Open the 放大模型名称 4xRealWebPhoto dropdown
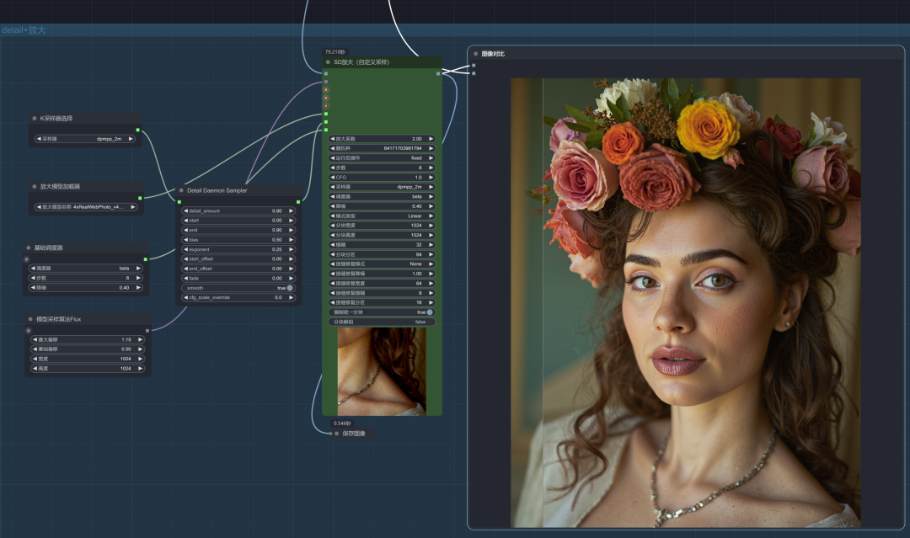The width and height of the screenshot is (910, 538). tap(86, 207)
